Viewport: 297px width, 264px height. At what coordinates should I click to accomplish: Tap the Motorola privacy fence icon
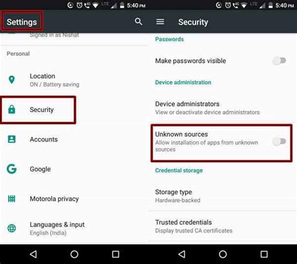point(12,199)
